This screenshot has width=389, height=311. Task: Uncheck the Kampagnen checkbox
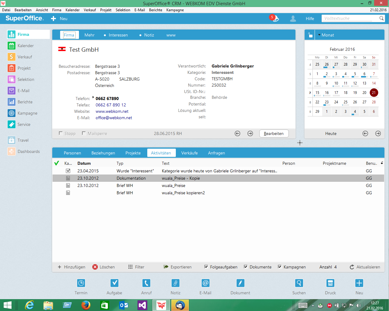[x=279, y=267]
